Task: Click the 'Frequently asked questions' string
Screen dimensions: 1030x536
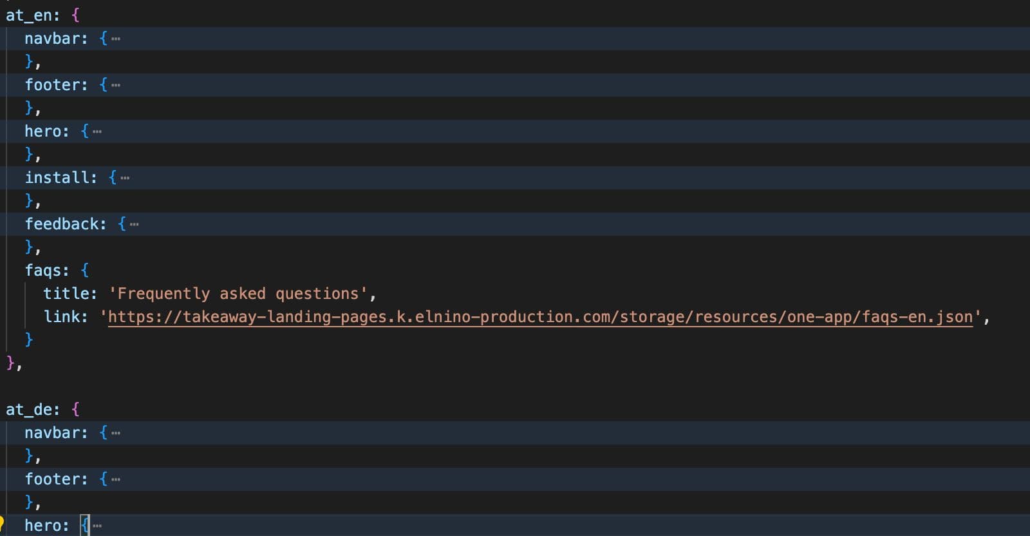Action: pyautogui.click(x=238, y=294)
